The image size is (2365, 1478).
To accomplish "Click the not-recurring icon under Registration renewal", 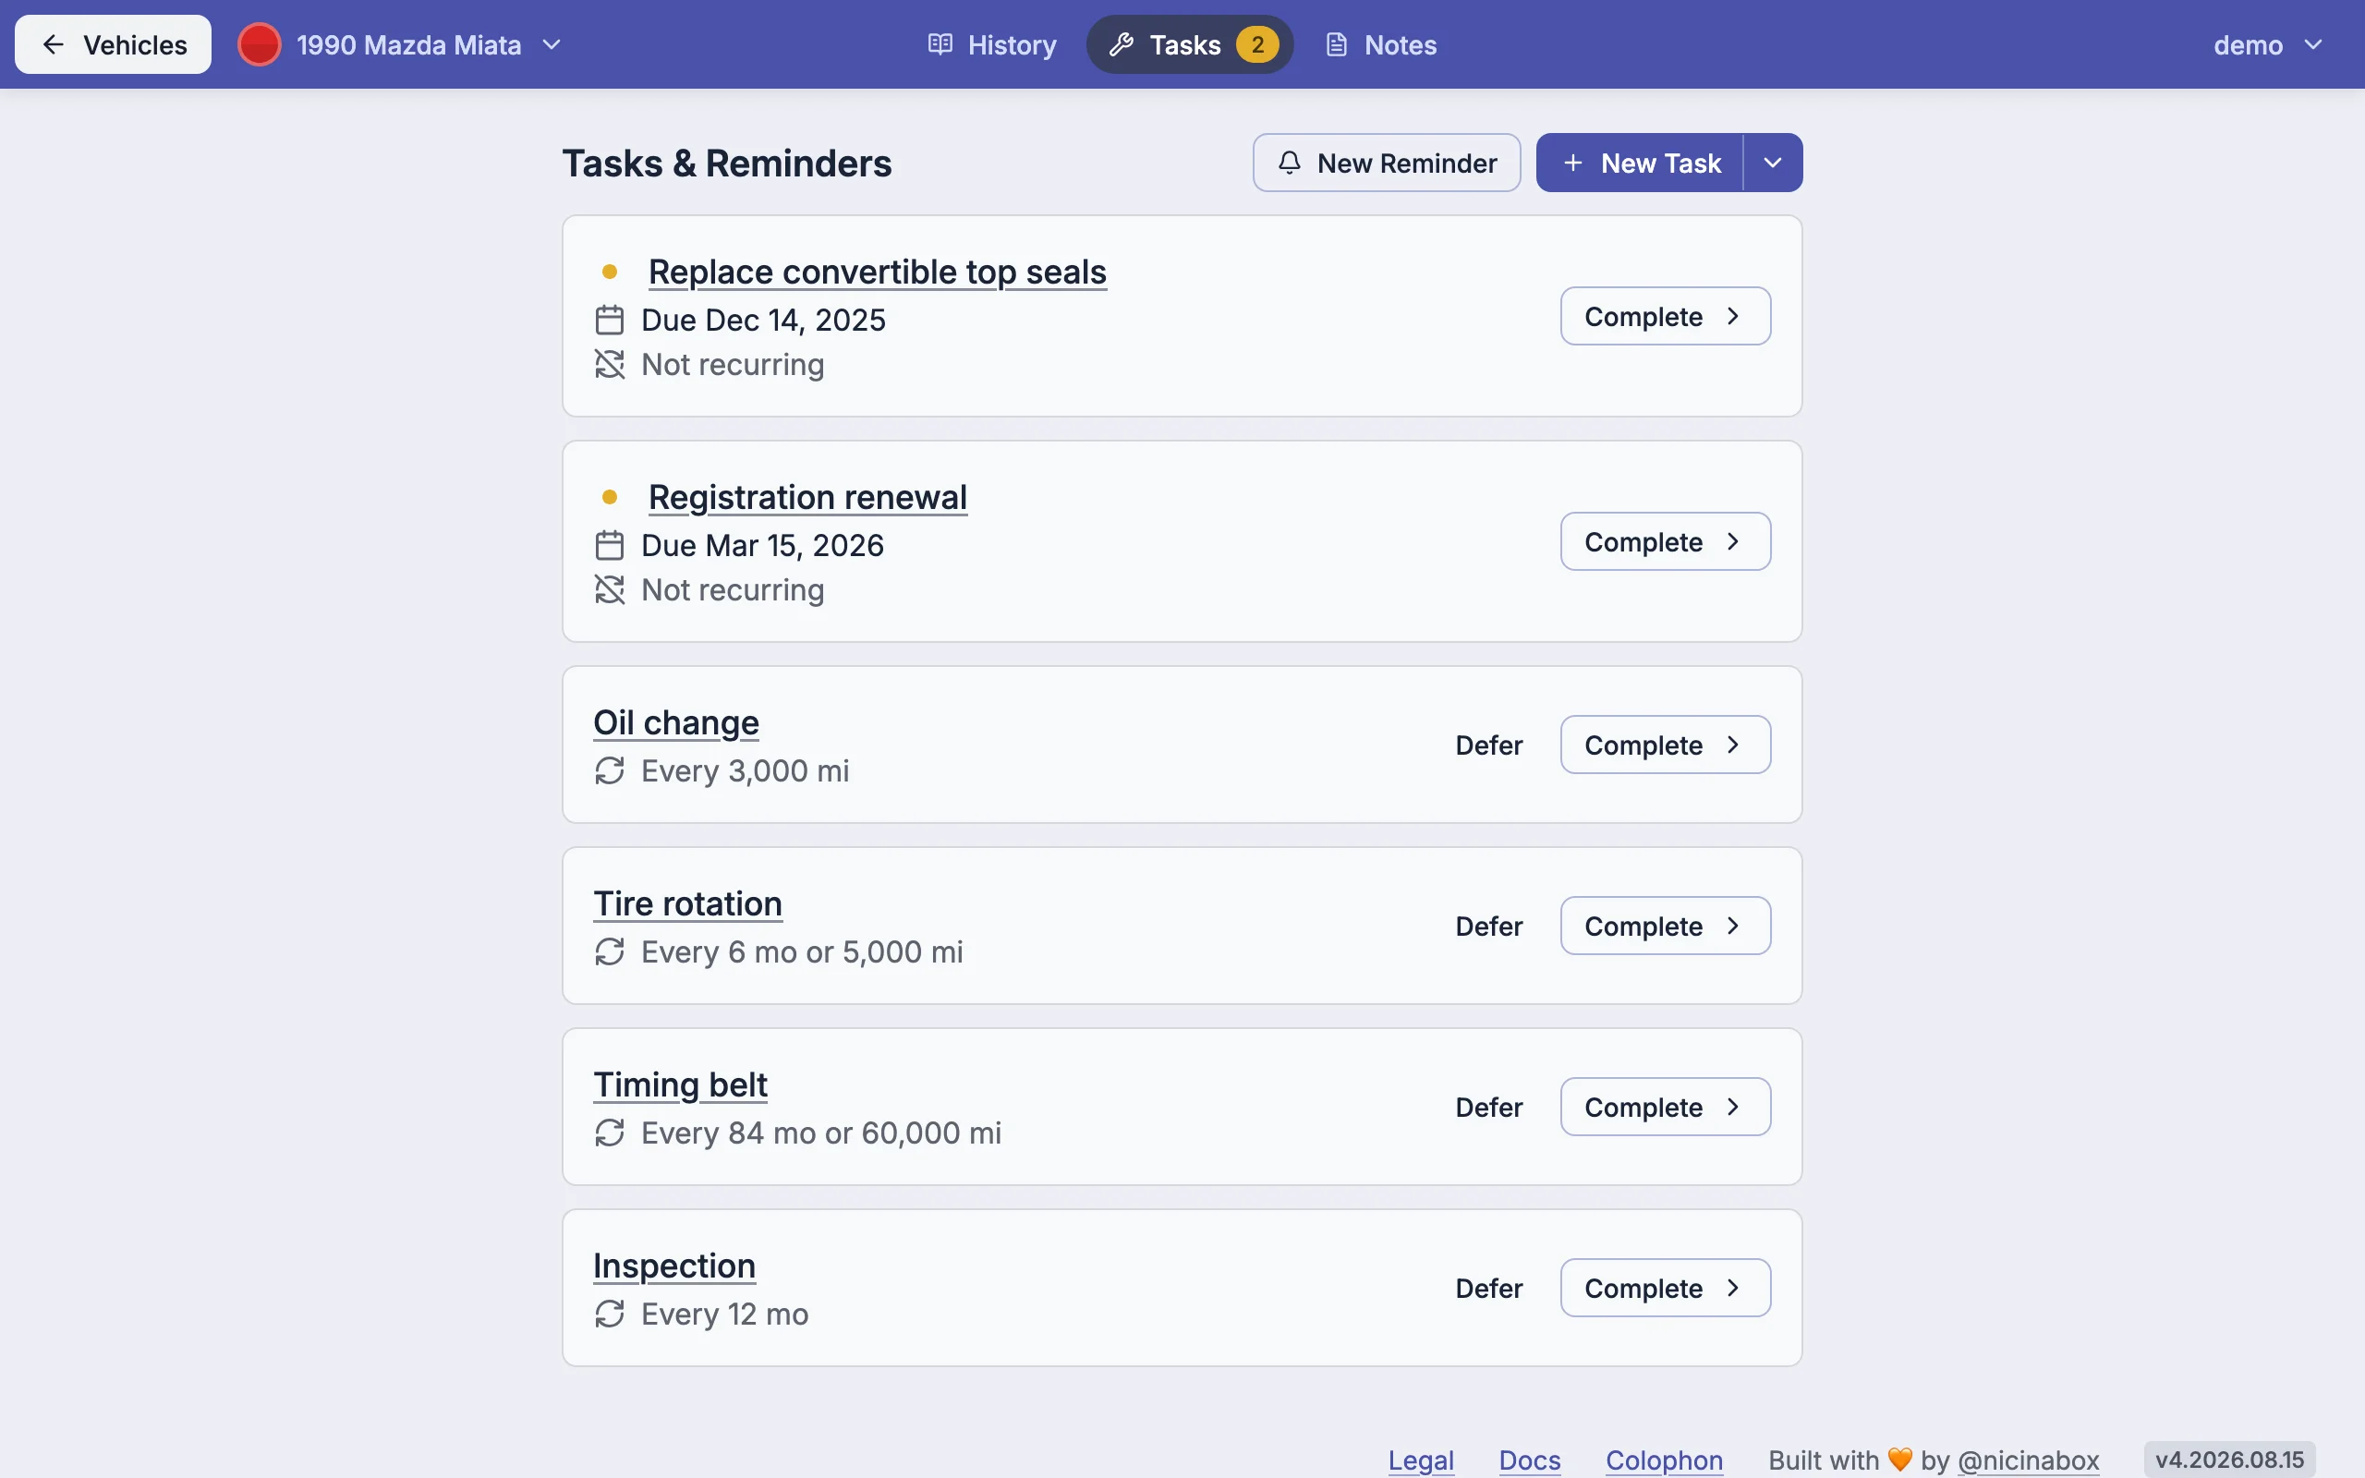I will 609,589.
